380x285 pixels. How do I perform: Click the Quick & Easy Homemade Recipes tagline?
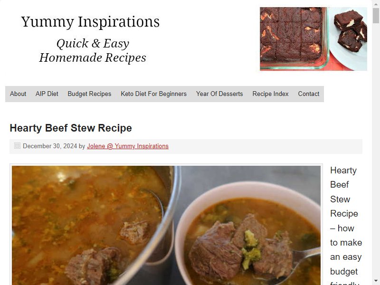(93, 50)
